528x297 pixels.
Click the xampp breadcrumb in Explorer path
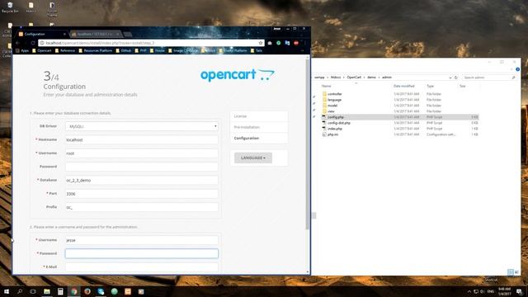[319, 78]
